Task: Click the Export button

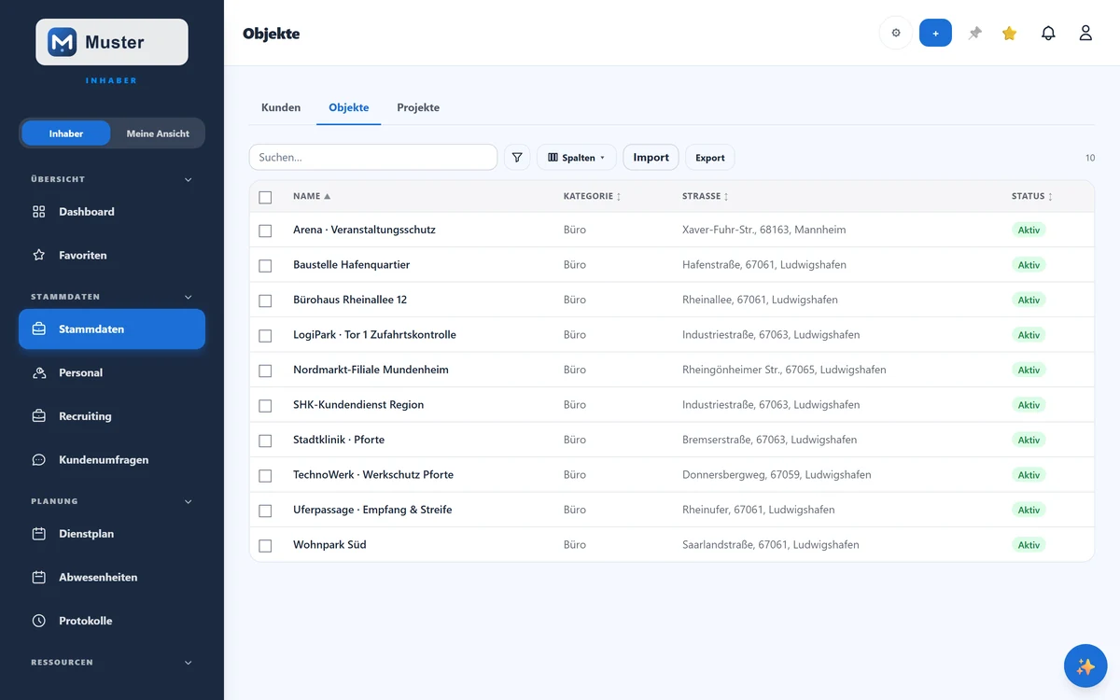Action: (x=709, y=158)
